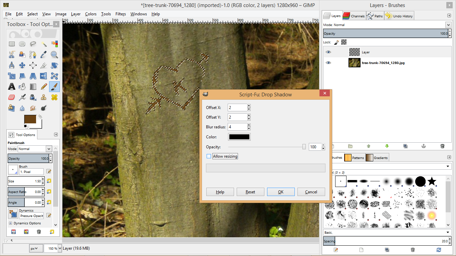Expand the Dynamics Options section

[10, 223]
